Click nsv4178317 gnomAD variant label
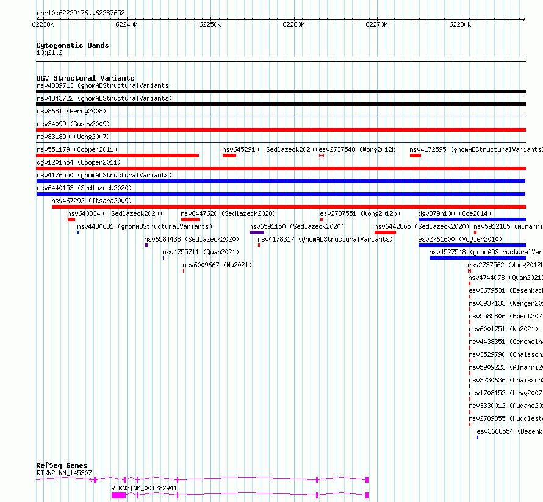This screenshot has width=543, height=502. [x=325, y=239]
